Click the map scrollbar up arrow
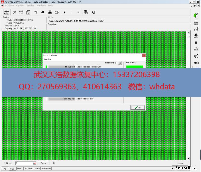 (188, 33)
